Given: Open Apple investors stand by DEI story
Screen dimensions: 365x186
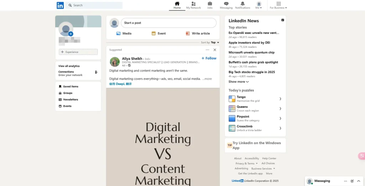Looking at the screenshot, I should tap(249, 42).
